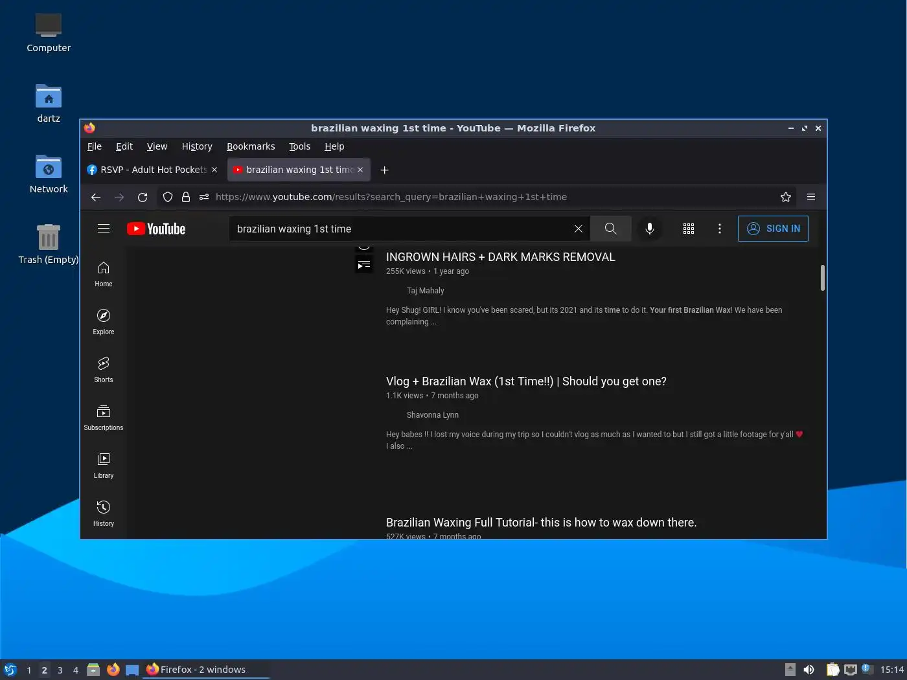
Task: Click the SIGN IN button
Action: (773, 229)
